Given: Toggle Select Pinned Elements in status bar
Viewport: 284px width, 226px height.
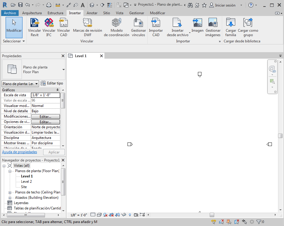Looking at the screenshot, I should pyautogui.click(x=229, y=222).
